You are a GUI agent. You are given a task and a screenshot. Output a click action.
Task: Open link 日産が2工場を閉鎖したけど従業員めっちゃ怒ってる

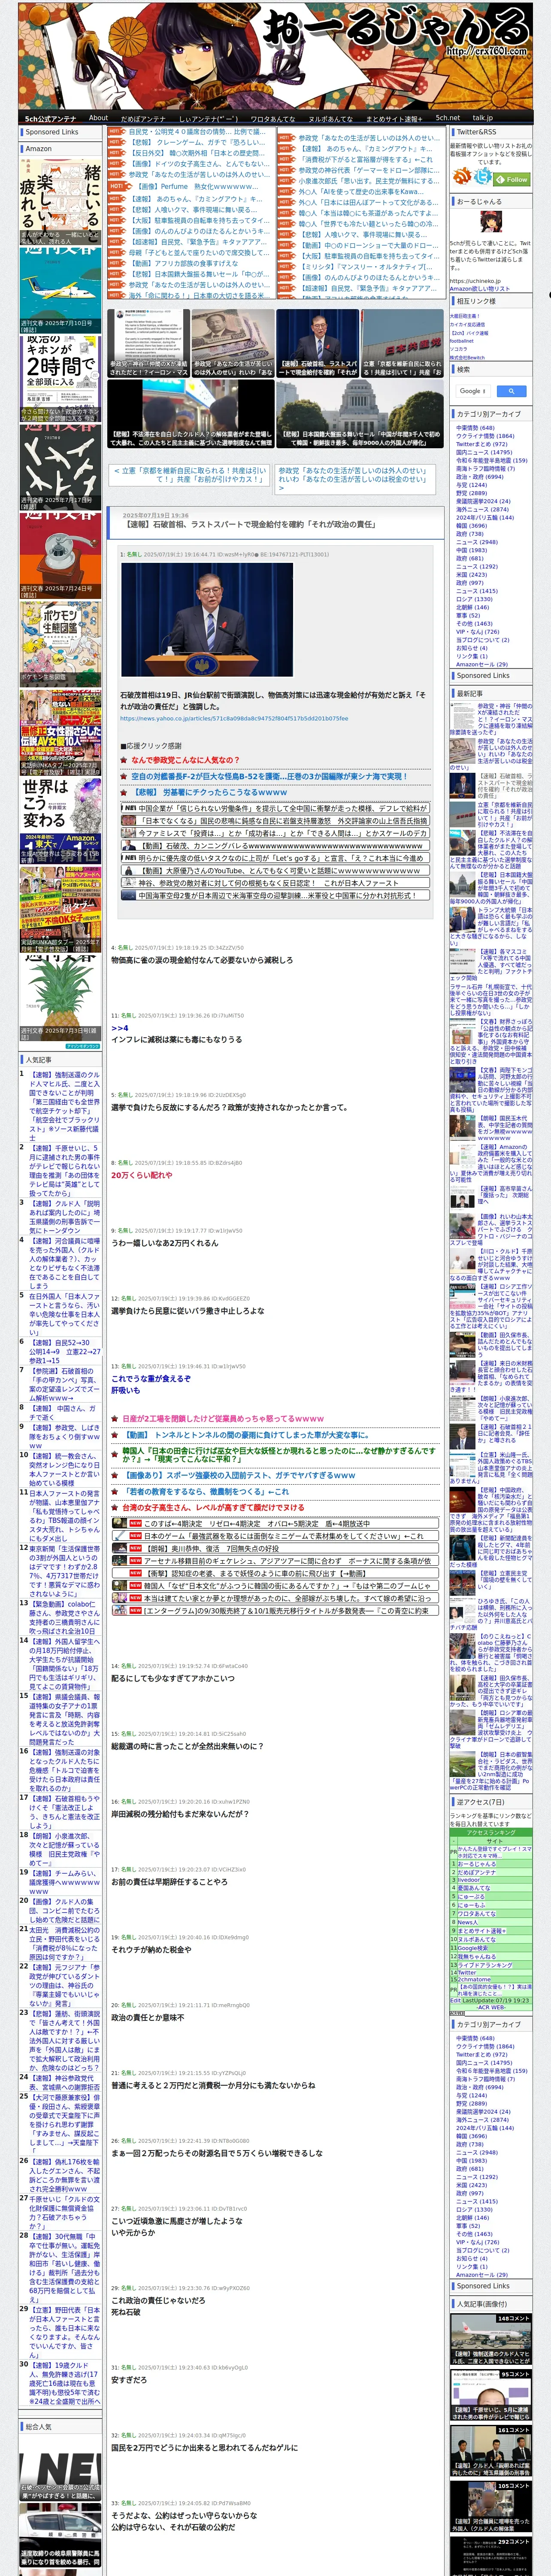223,1418
